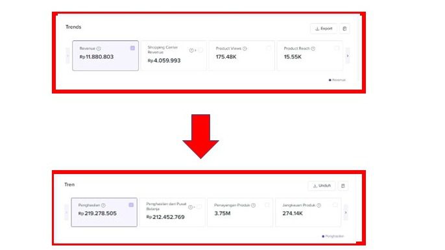Select the Revenue Rp11.880.803 card
This screenshot has height=250, width=445.
point(105,55)
